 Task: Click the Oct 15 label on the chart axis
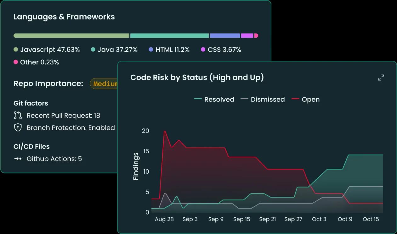tap(371, 219)
